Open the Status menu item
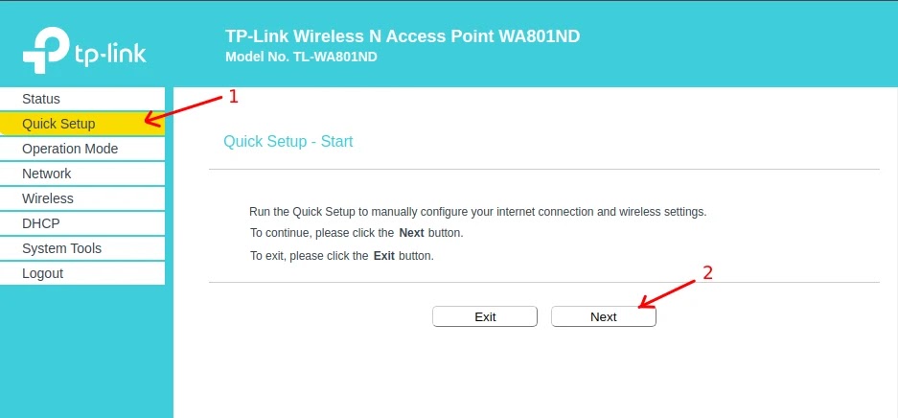 tap(82, 99)
